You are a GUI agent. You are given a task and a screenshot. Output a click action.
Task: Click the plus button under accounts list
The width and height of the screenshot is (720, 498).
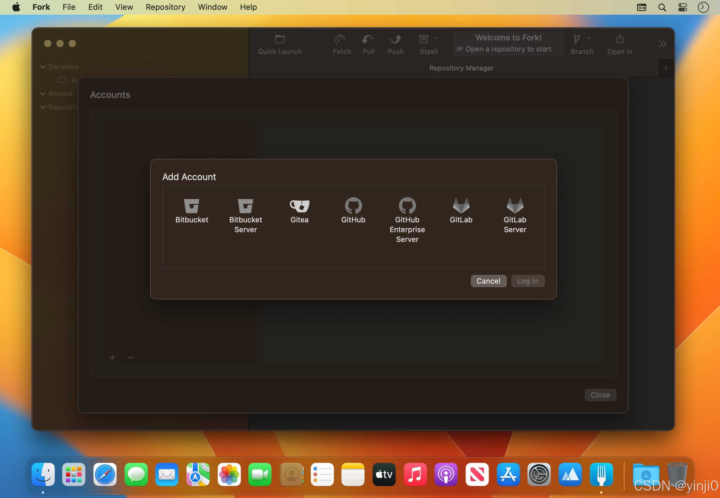point(112,357)
